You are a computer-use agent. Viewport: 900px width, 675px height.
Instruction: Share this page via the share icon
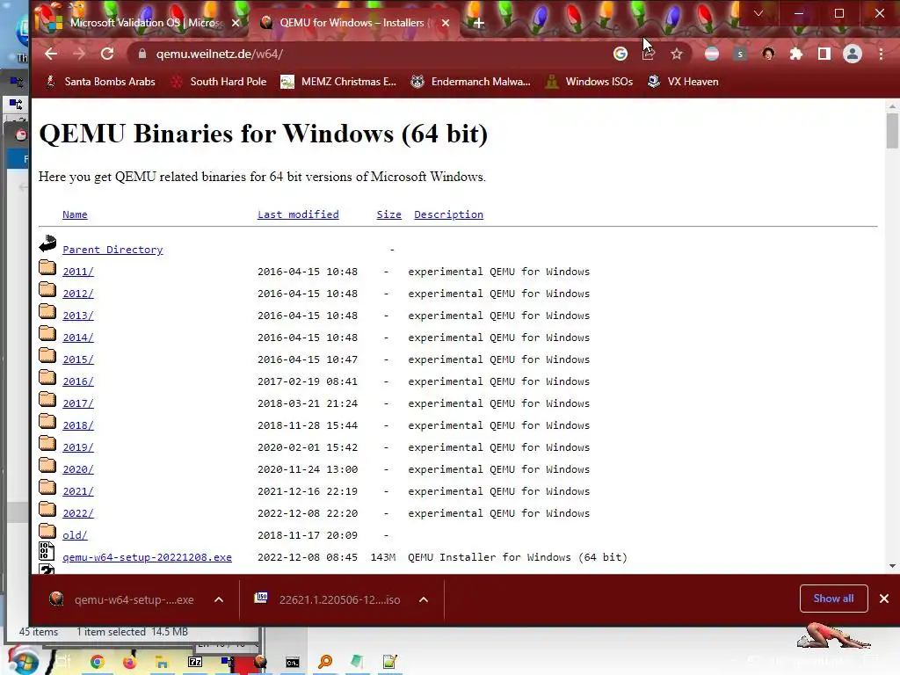649,54
